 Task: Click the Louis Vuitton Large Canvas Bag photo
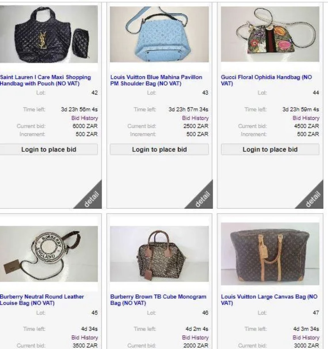[x=270, y=254]
